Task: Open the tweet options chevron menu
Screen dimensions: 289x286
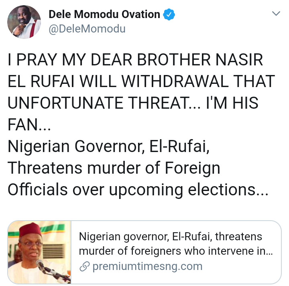Action: [276, 14]
